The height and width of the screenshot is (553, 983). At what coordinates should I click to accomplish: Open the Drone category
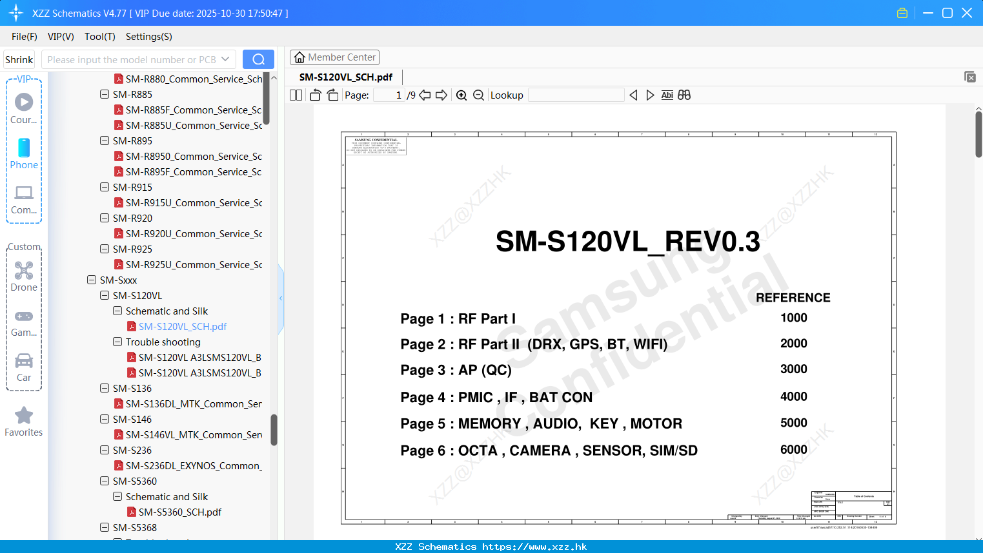pos(24,276)
